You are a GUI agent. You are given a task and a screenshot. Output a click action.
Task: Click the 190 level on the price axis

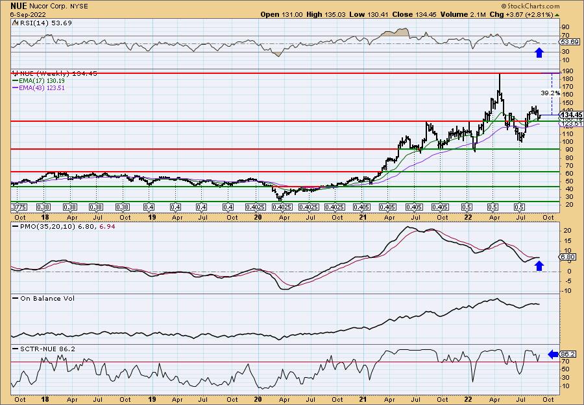click(x=567, y=71)
